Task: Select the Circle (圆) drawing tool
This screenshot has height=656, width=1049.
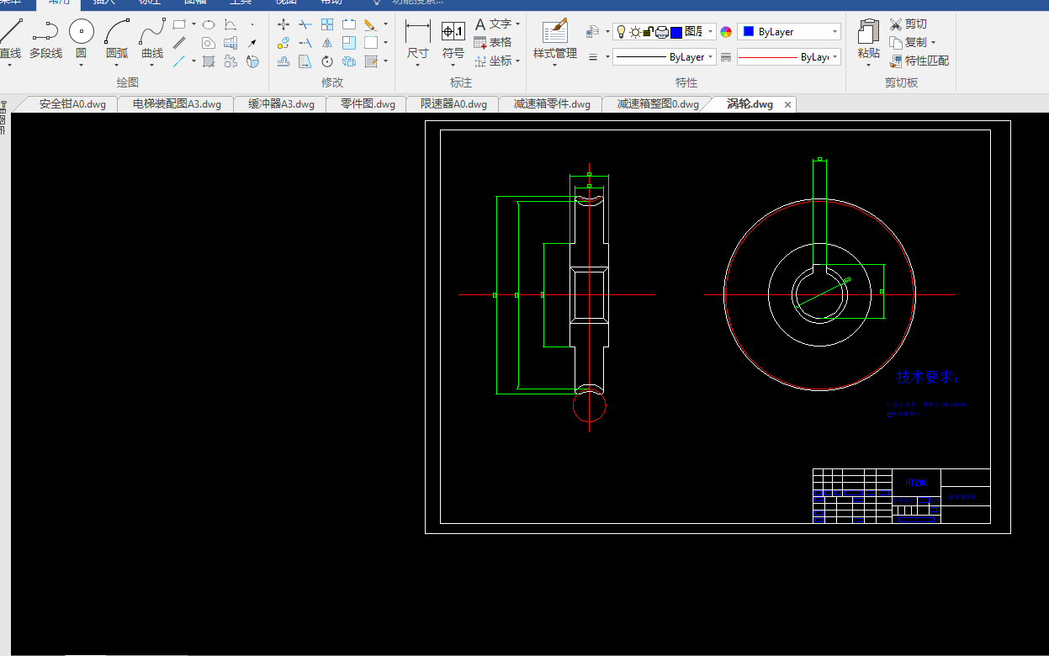Action: (x=81, y=34)
